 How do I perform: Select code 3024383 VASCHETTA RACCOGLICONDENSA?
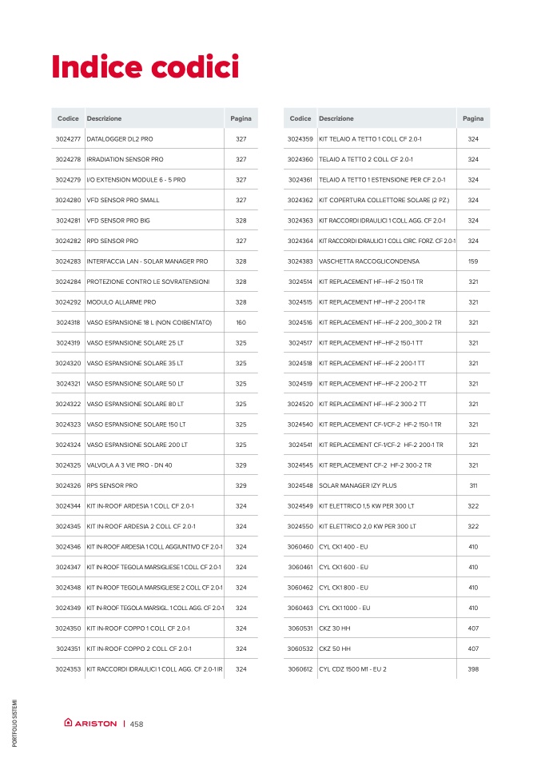click(300, 261)
